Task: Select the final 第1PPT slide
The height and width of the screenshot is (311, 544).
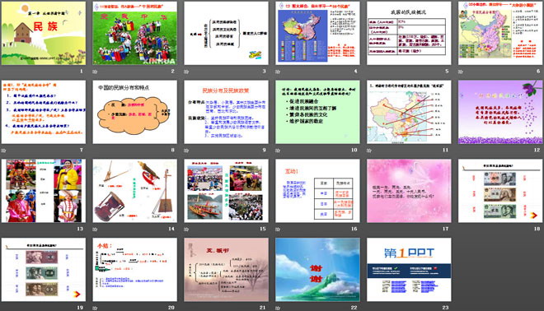Action: click(x=409, y=269)
